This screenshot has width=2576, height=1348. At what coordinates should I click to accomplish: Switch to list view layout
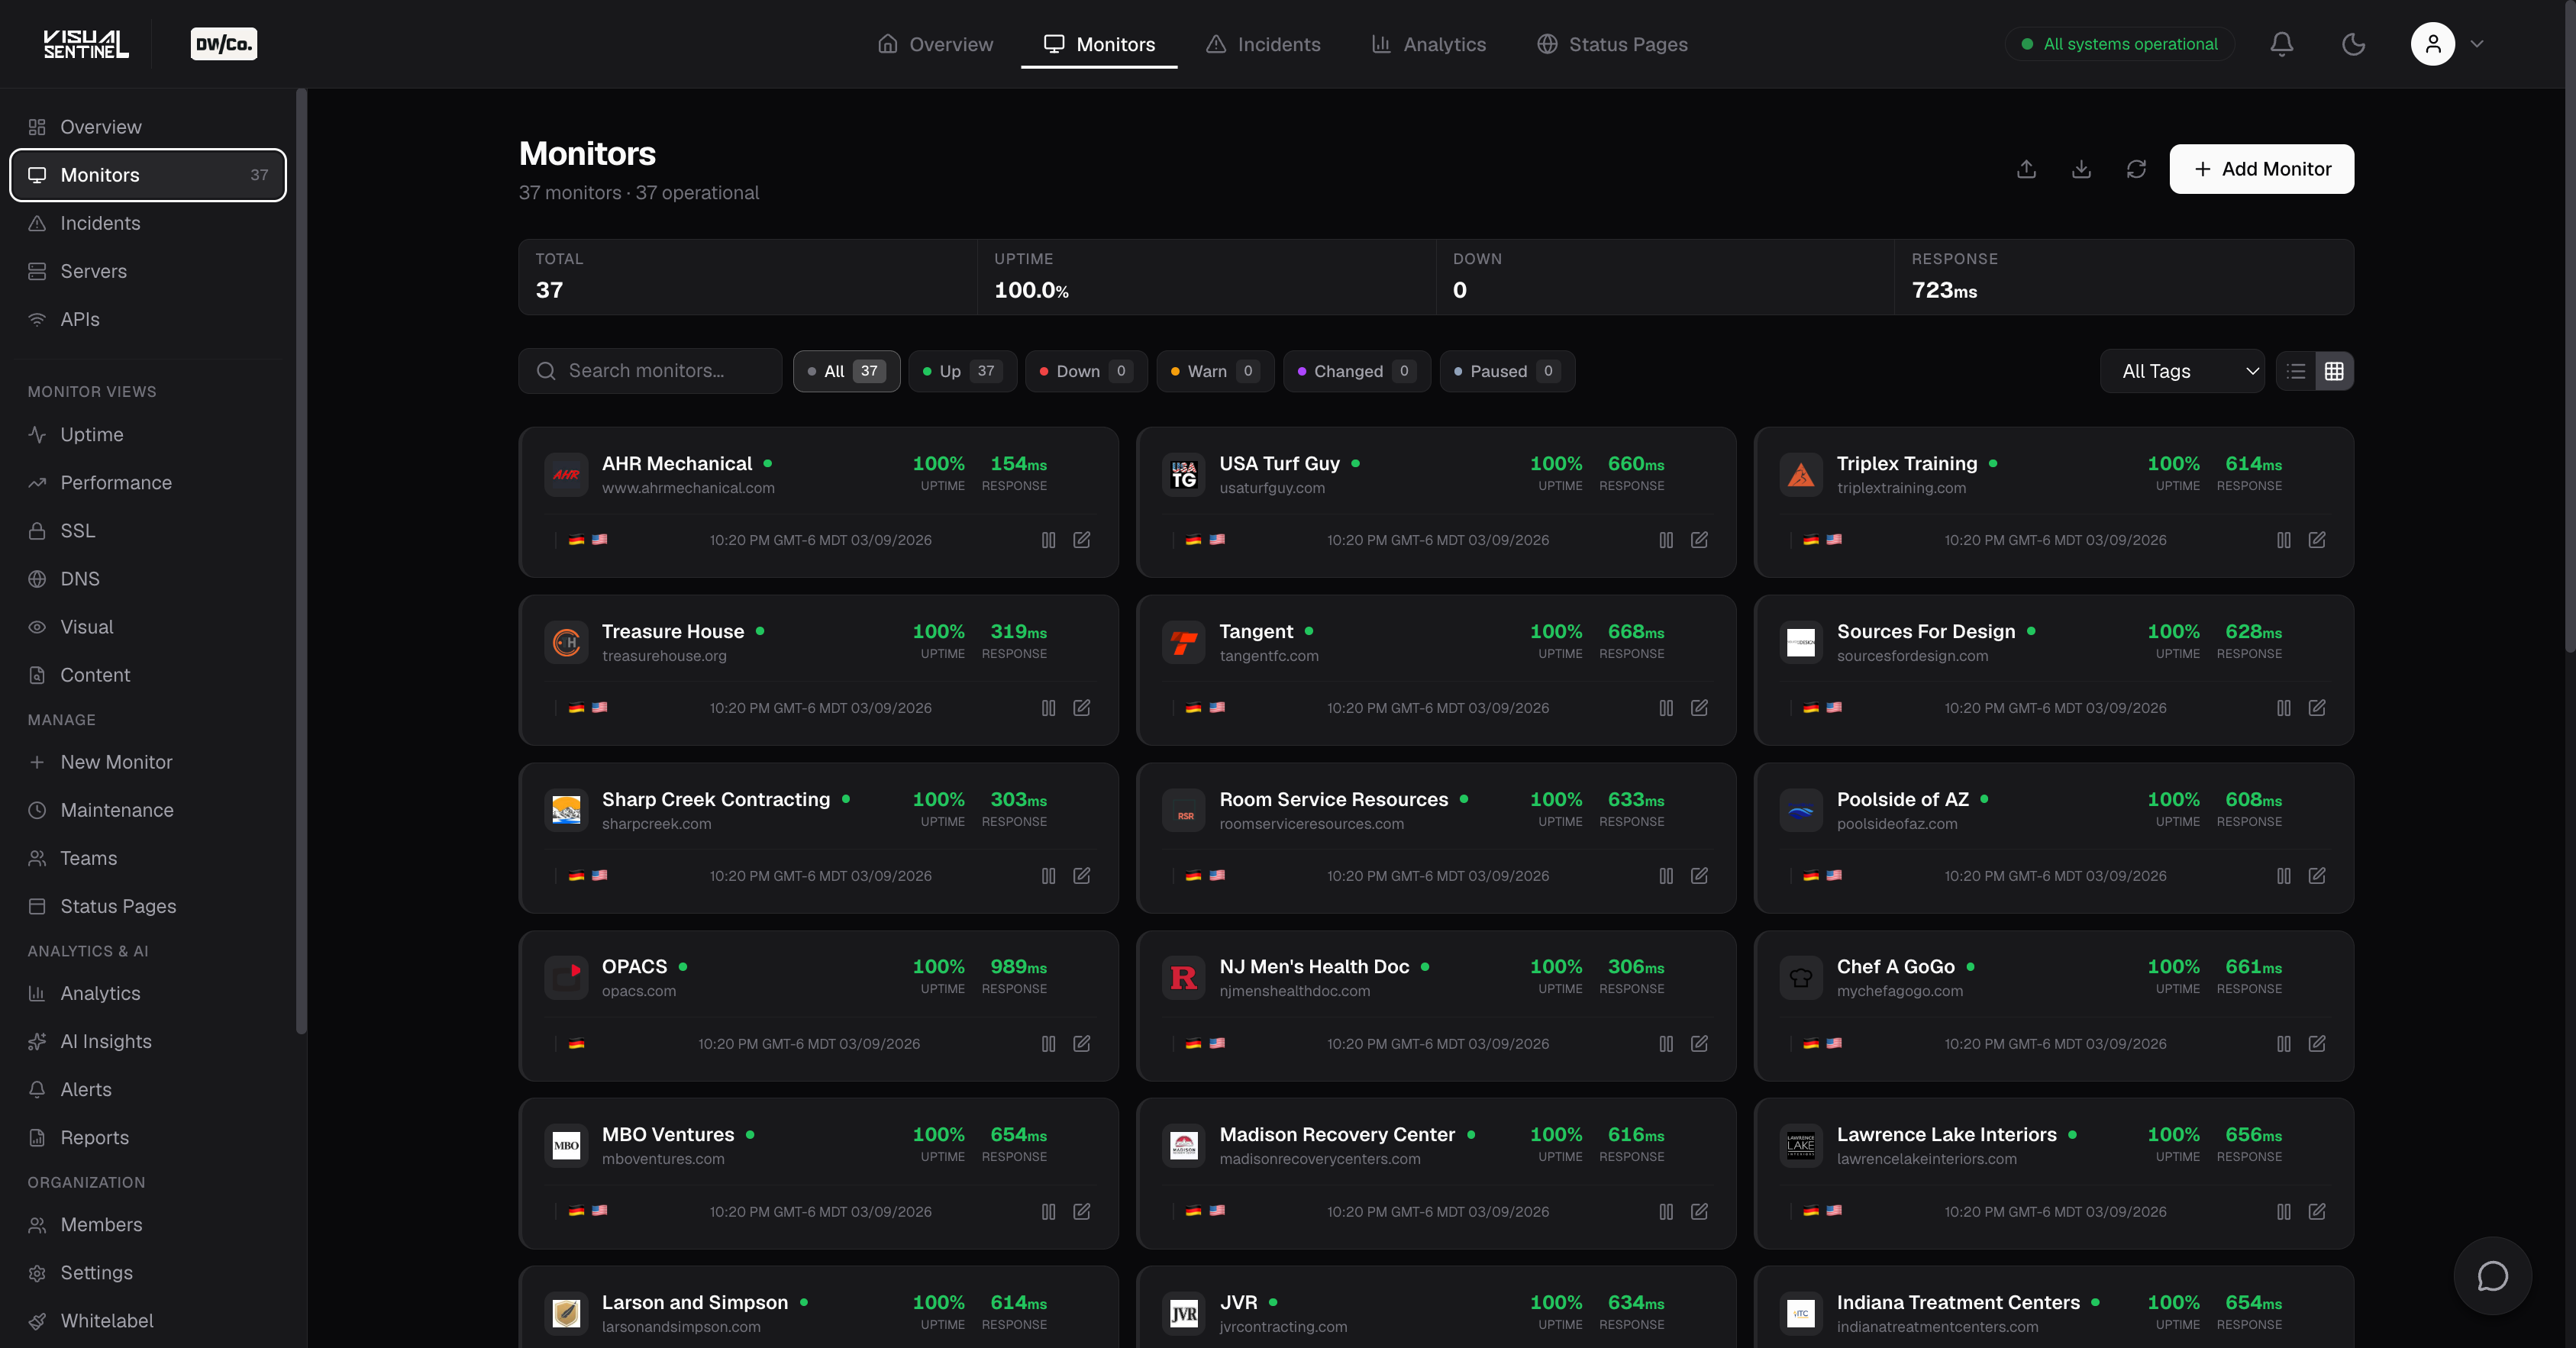tap(2295, 370)
